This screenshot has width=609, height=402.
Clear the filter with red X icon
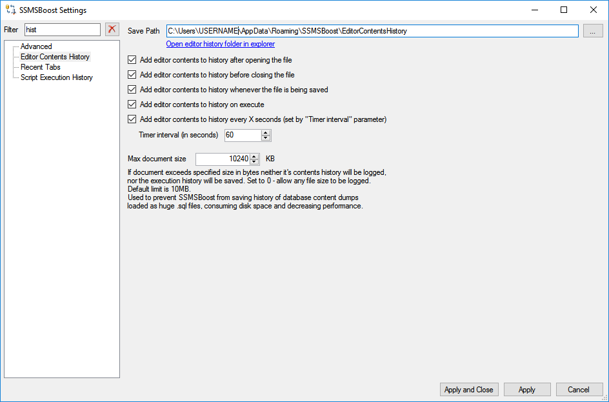[112, 30]
